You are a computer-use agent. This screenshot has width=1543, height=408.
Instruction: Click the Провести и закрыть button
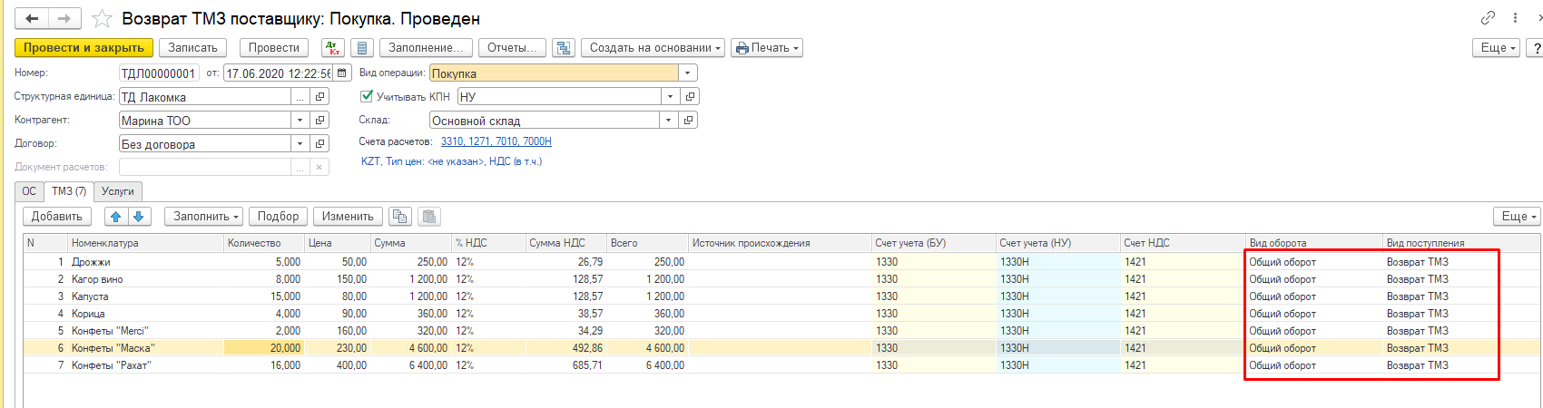pyautogui.click(x=84, y=48)
